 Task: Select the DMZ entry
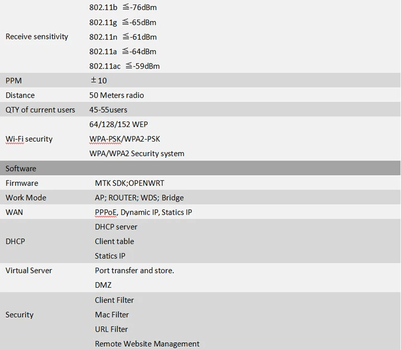(103, 285)
